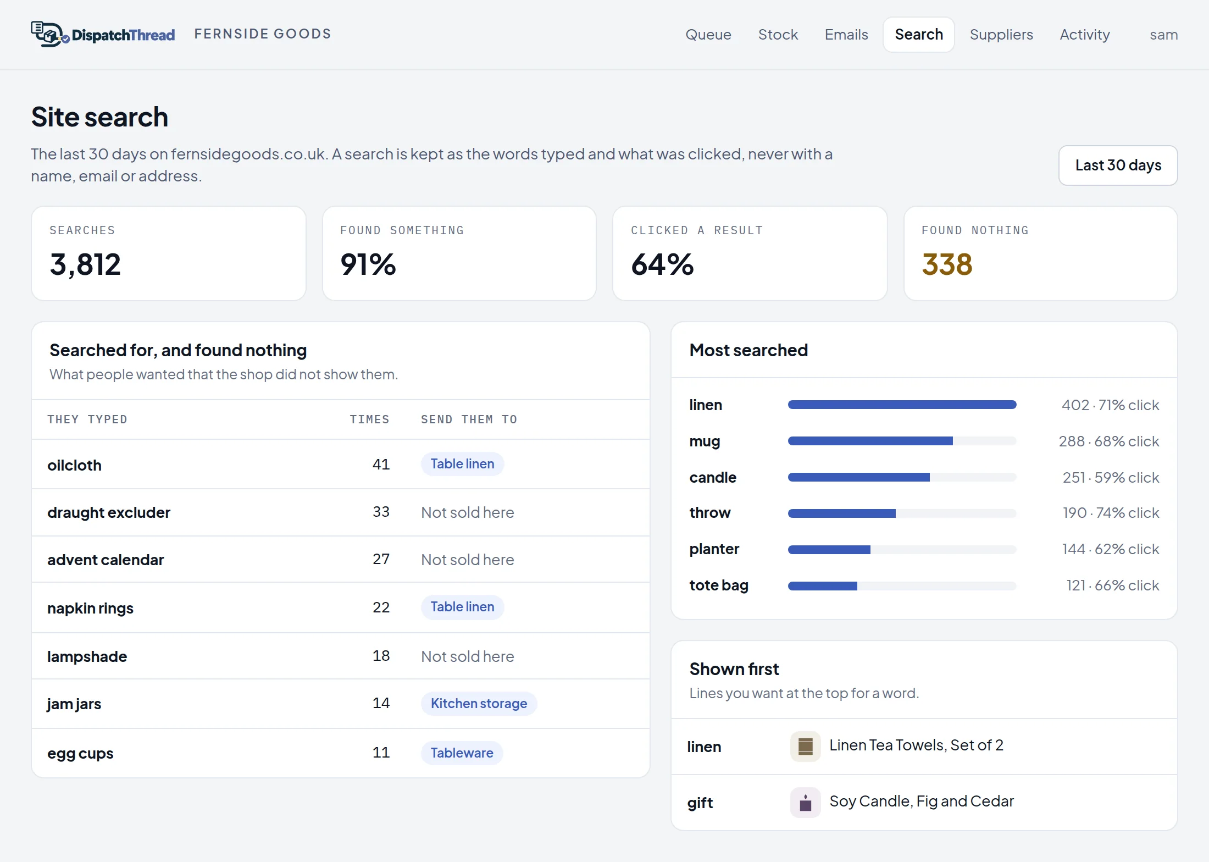Select 'Not sold here' for draught excluder

(x=467, y=512)
